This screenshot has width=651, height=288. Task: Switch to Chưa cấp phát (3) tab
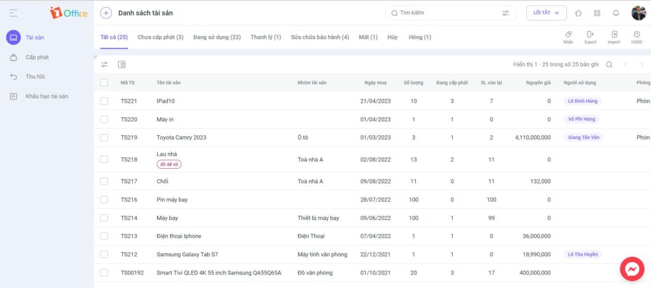point(160,37)
